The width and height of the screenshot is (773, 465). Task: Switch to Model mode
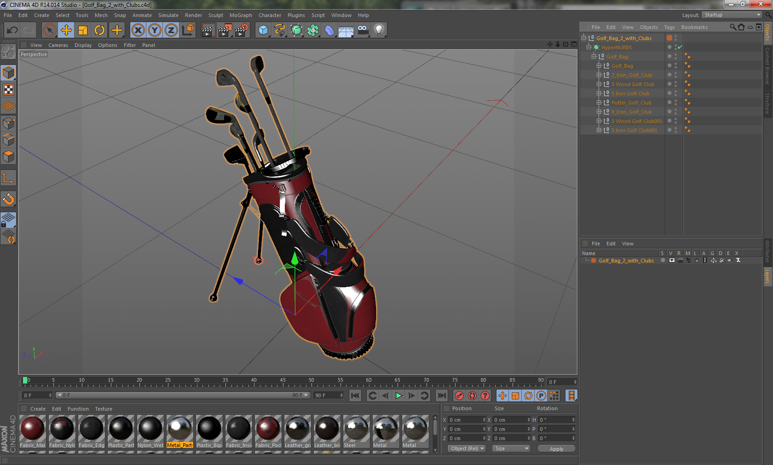[x=8, y=73]
